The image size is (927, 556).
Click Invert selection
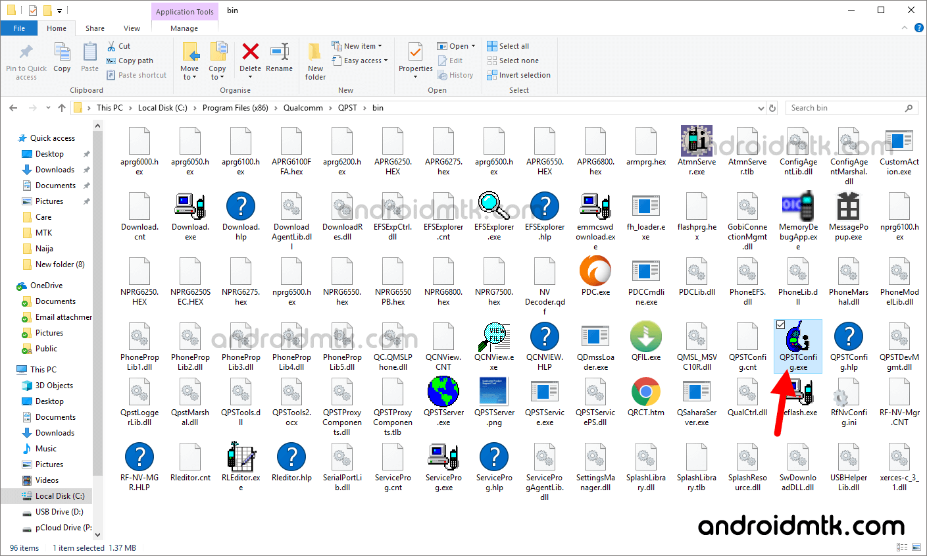click(x=518, y=75)
